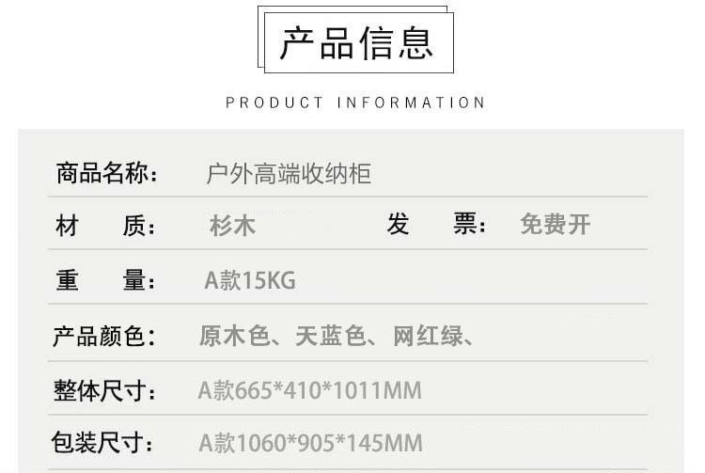This screenshot has height=473, width=705.
Task: Click the material value 杉木
Action: tap(233, 226)
